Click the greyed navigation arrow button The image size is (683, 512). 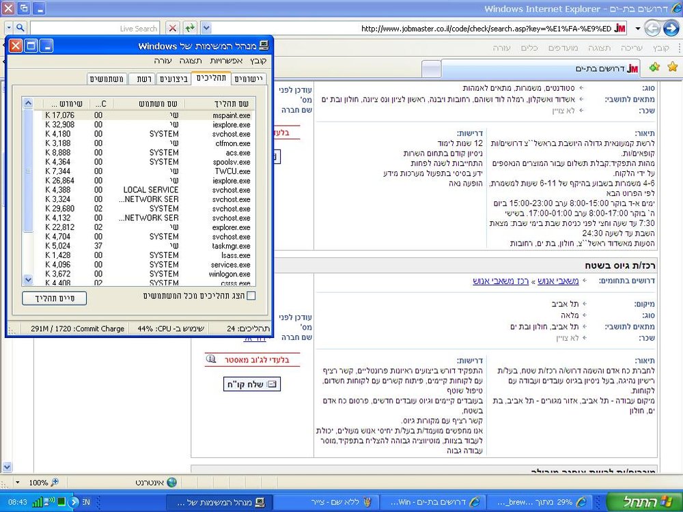point(652,29)
